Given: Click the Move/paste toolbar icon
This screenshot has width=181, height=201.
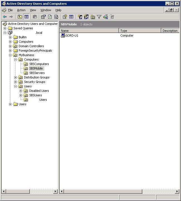Looking at the screenshot, I should click(x=35, y=17).
